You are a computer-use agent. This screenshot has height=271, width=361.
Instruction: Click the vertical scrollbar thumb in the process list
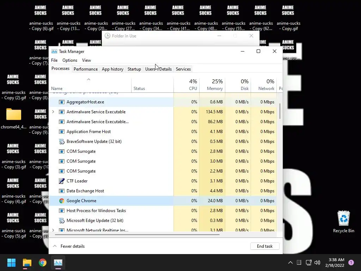click(280, 111)
